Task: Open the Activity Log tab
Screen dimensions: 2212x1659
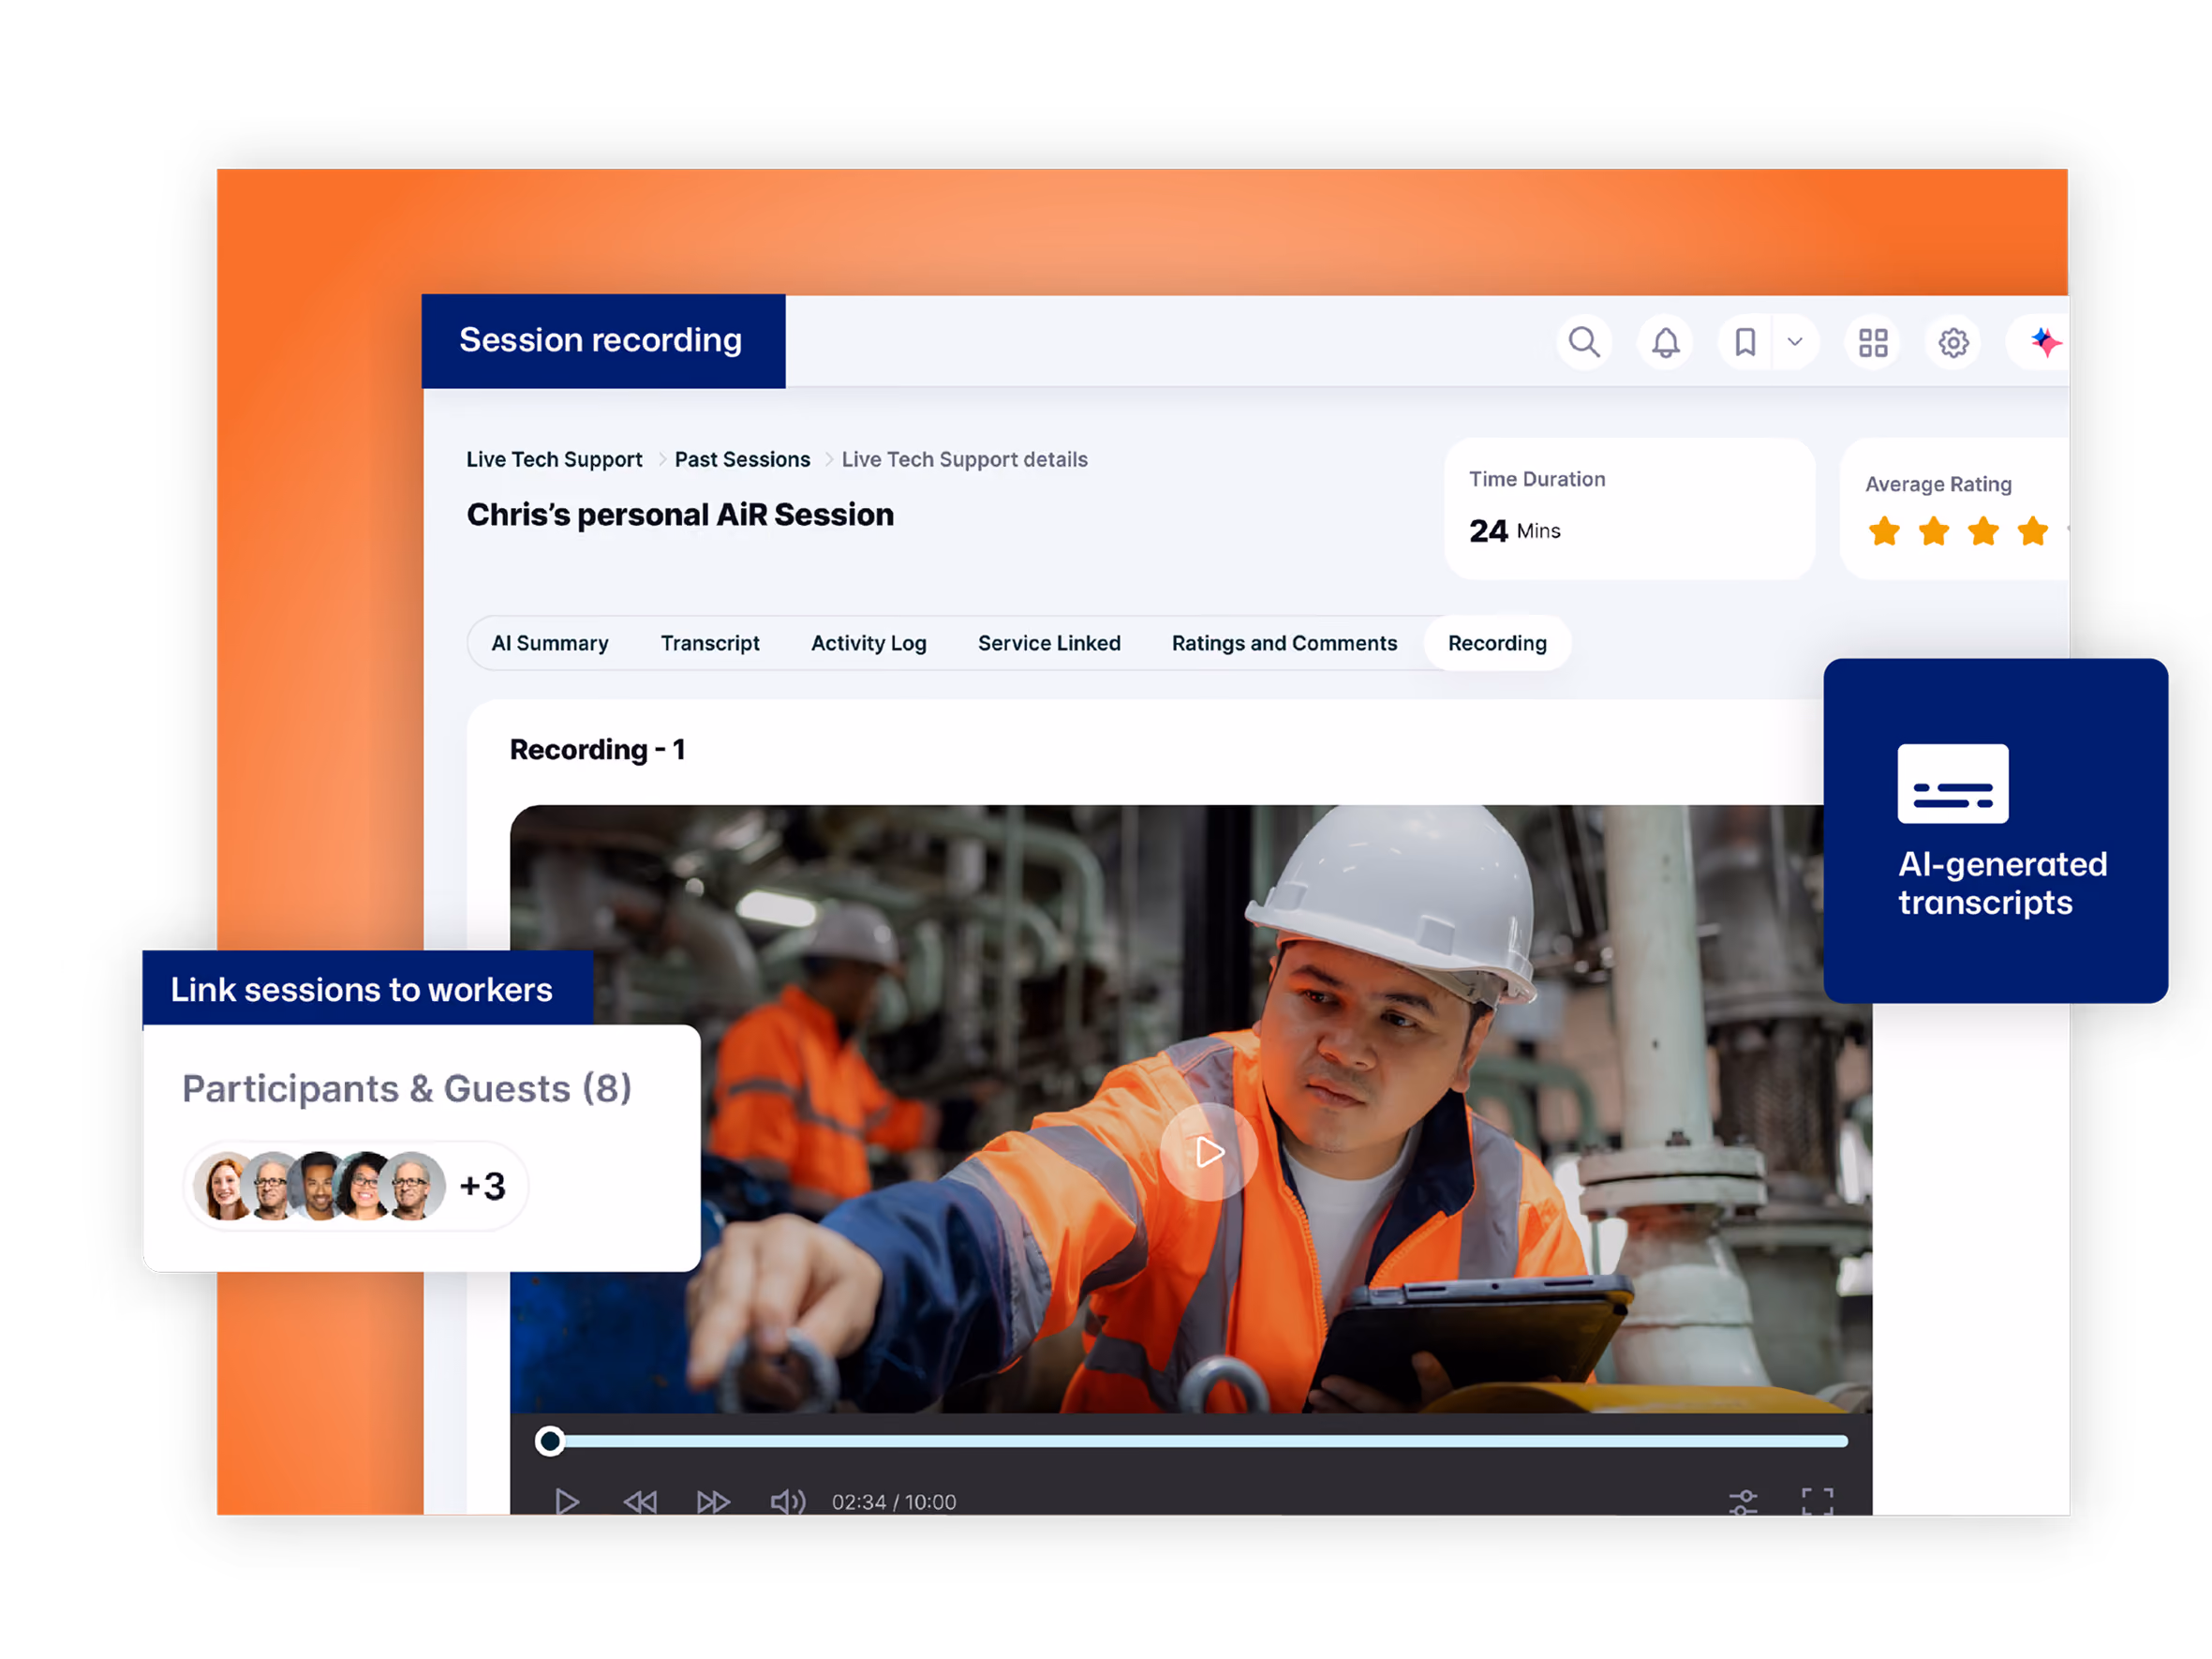Action: click(869, 643)
